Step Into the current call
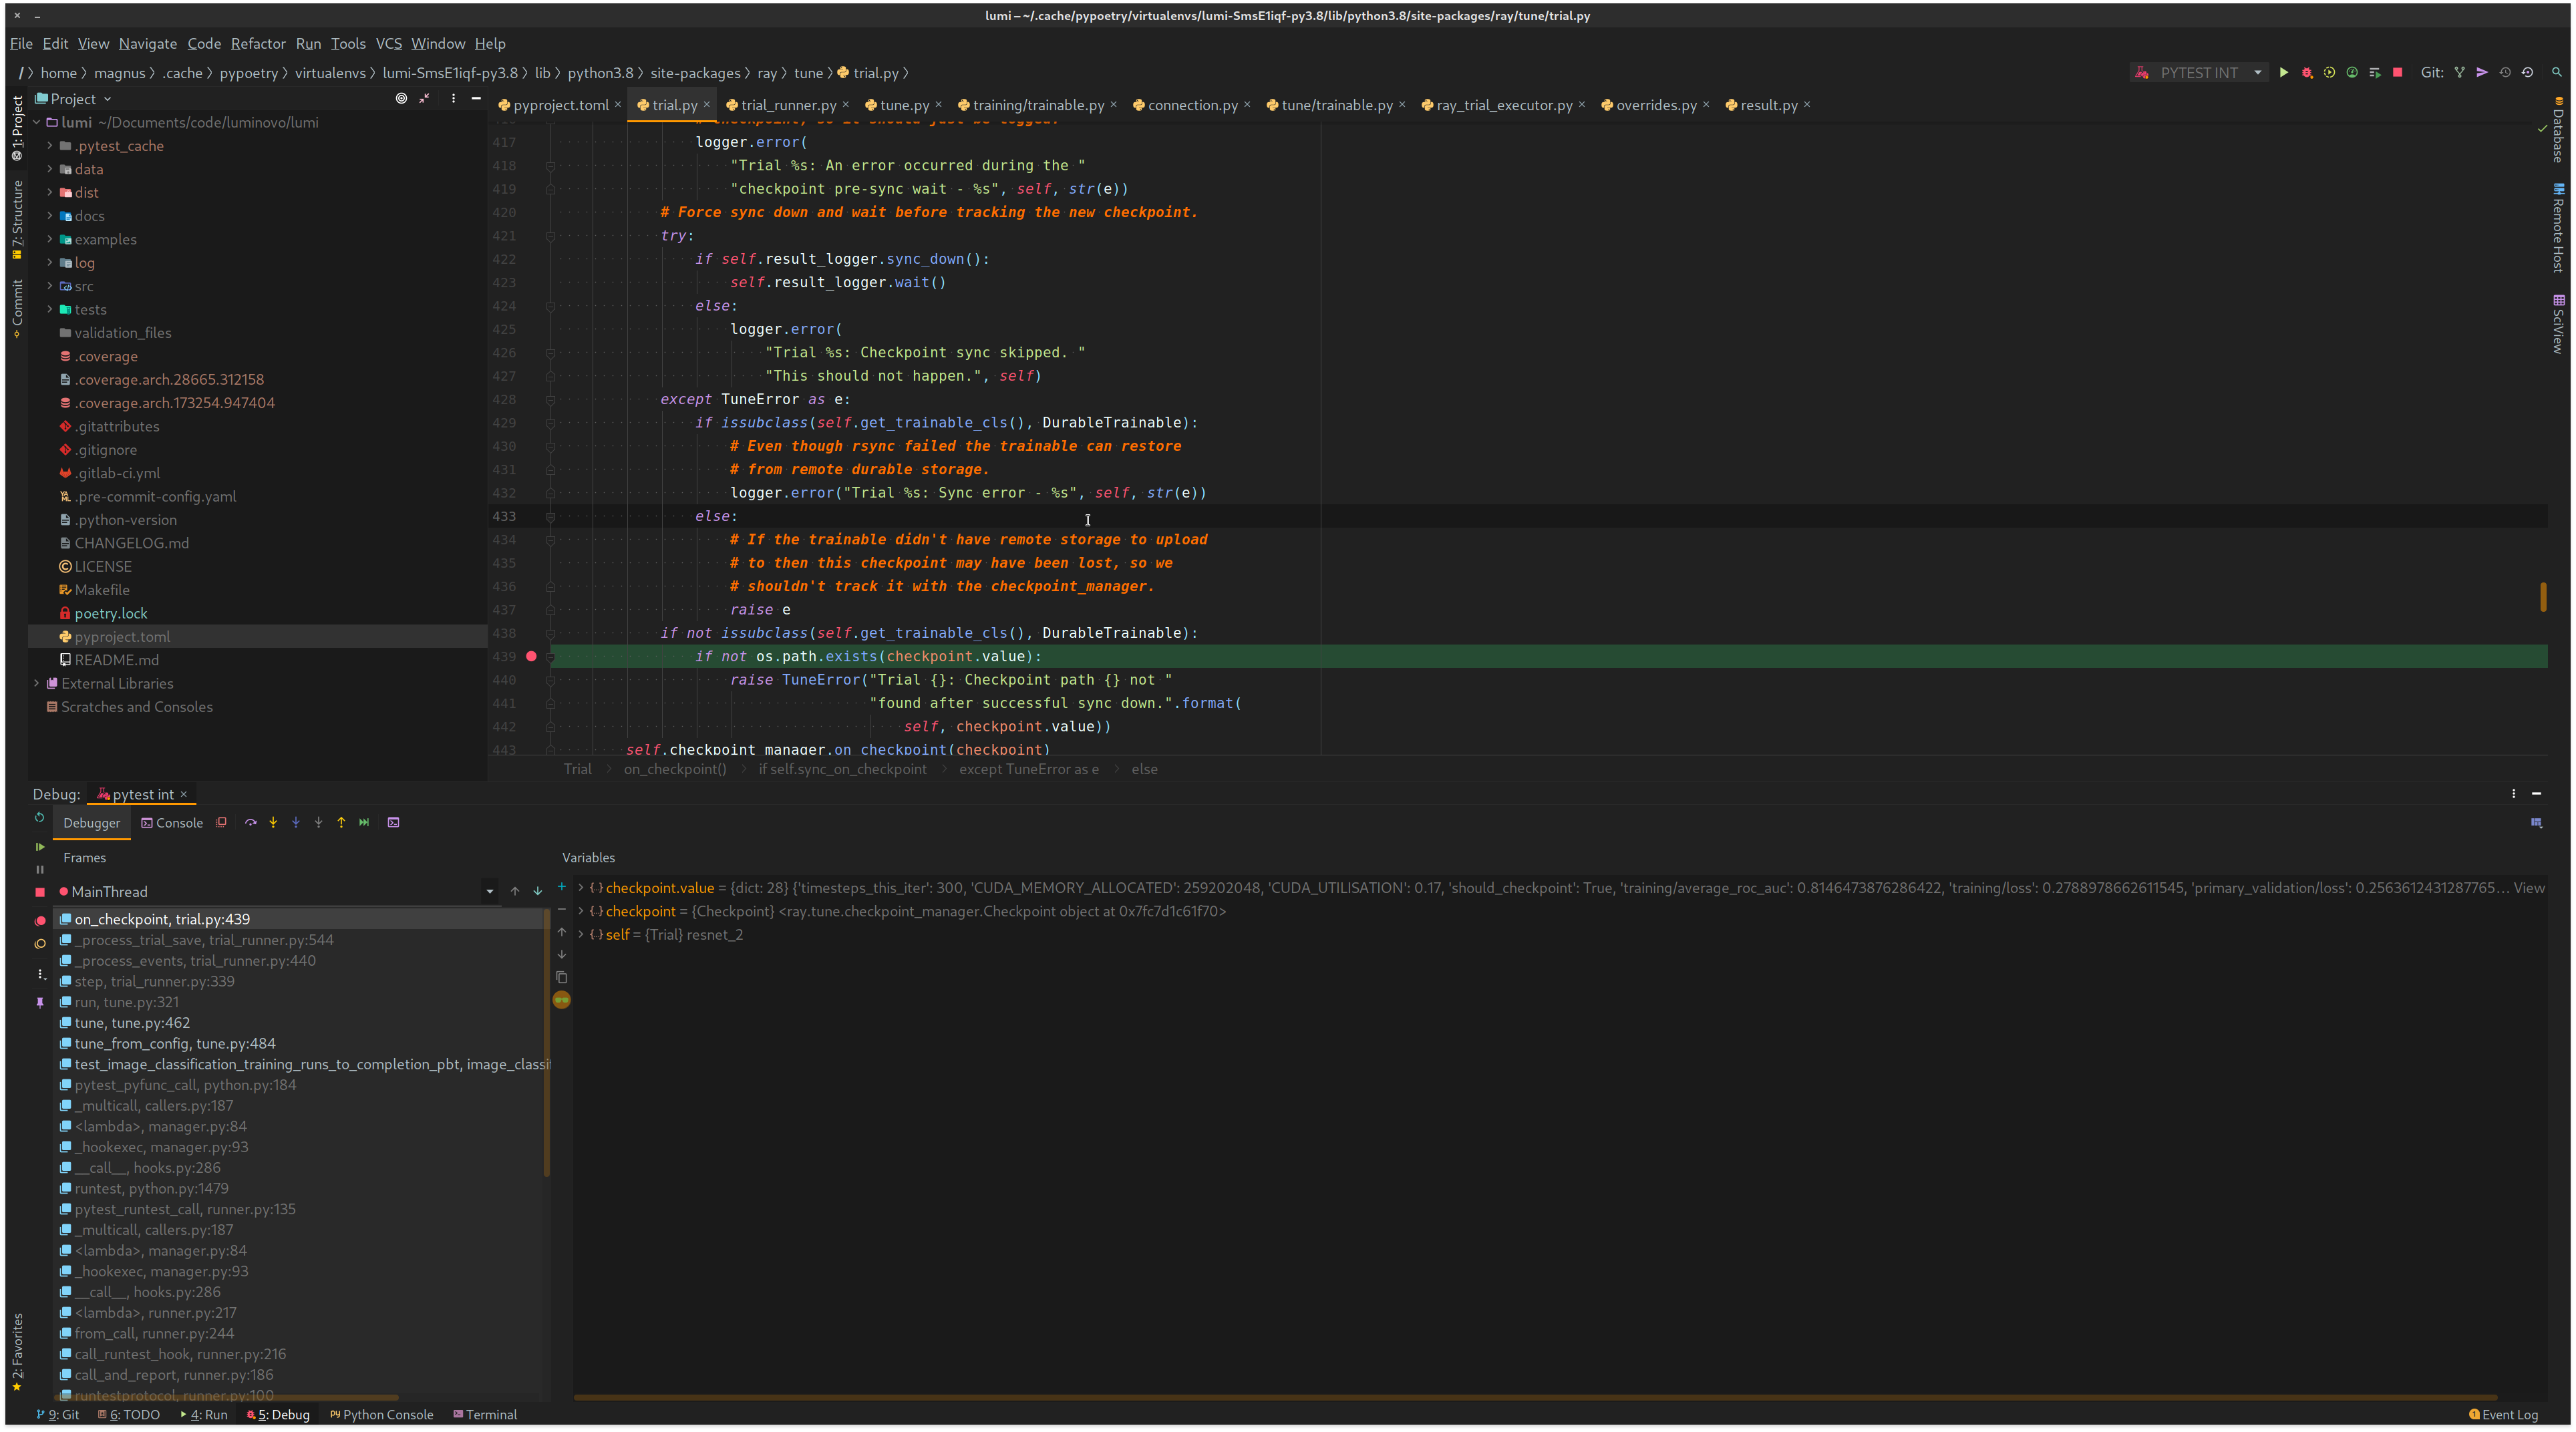Viewport: 2576px width, 1432px height. click(x=273, y=823)
